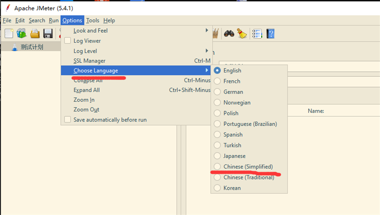Select the 测试计划 tree node
The height and width of the screenshot is (215, 380).
32,47
